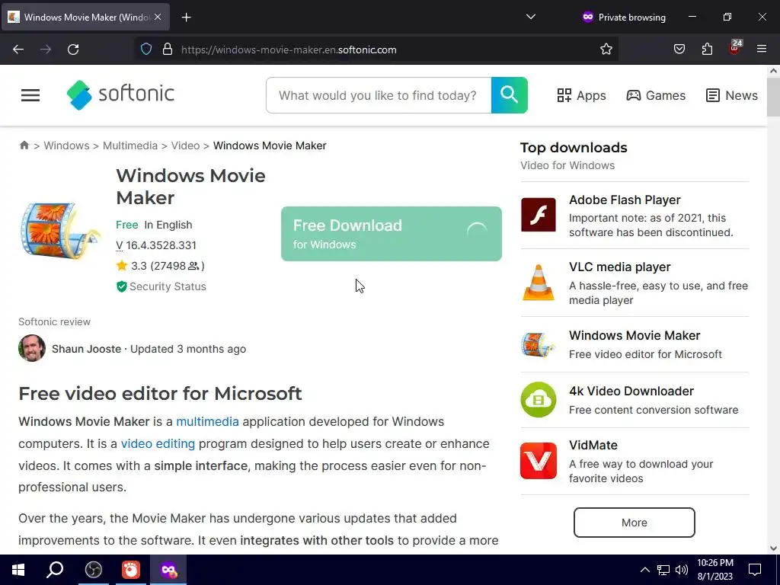Open the Windows Start menu
The image size is (780, 585).
[18, 570]
